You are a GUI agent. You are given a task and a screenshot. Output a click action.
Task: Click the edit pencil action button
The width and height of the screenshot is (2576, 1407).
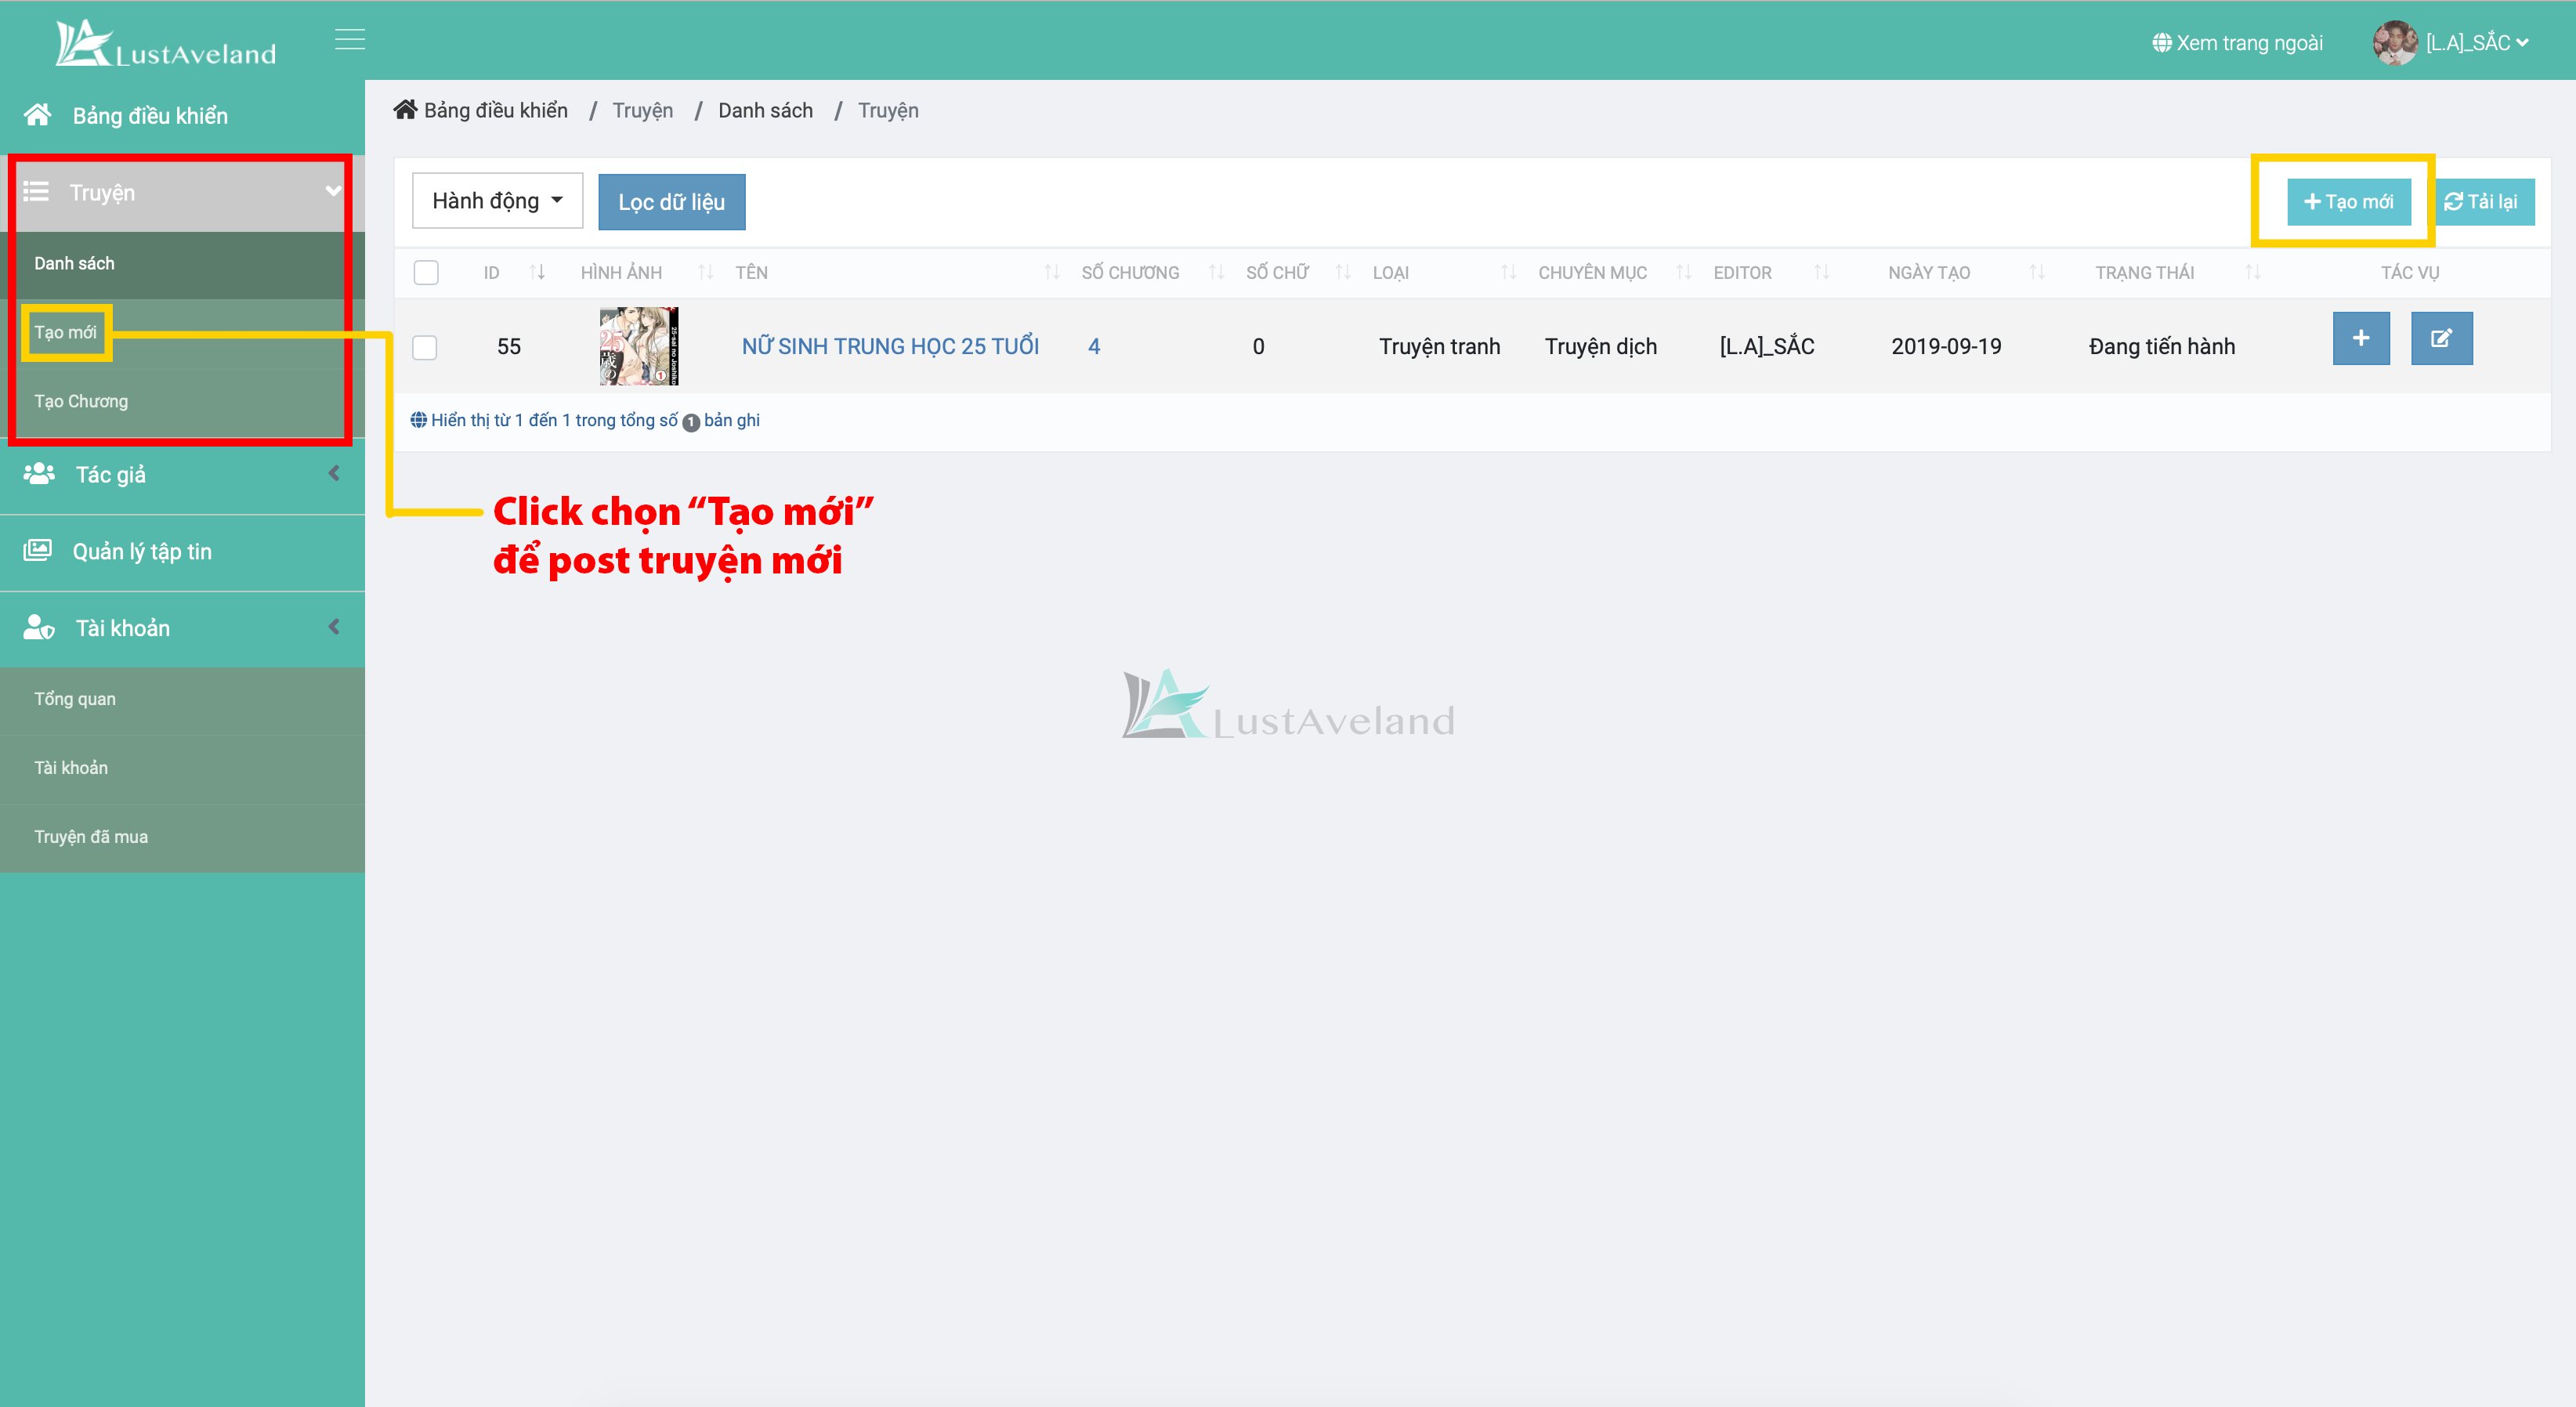(x=2441, y=338)
